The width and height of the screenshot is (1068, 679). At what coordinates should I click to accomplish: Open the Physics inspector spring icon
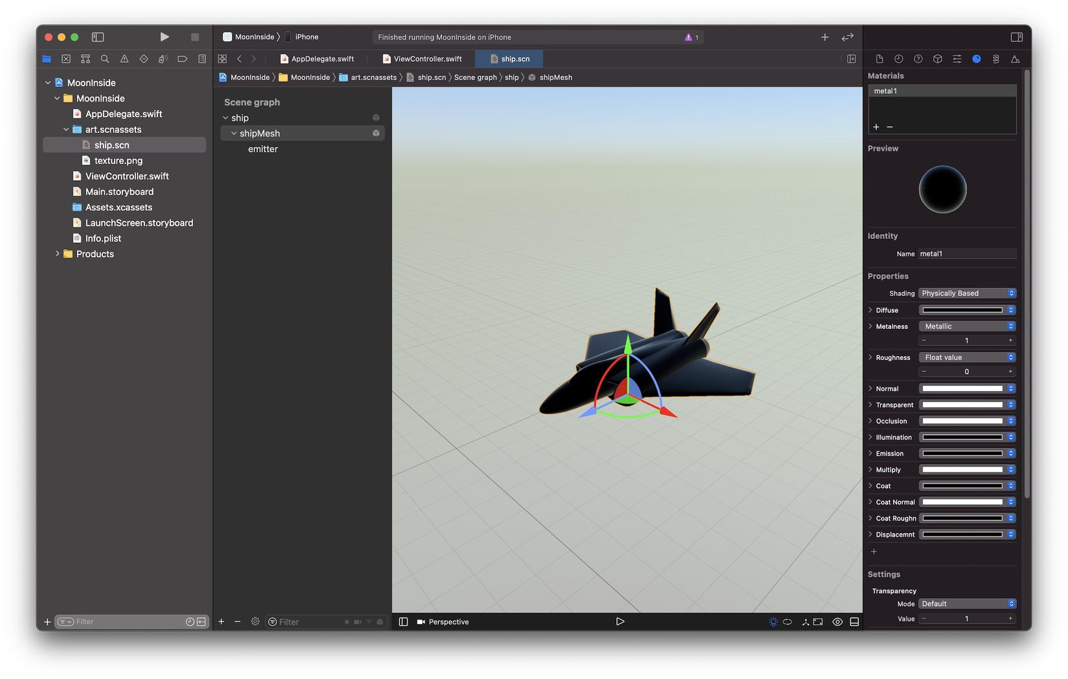[996, 59]
